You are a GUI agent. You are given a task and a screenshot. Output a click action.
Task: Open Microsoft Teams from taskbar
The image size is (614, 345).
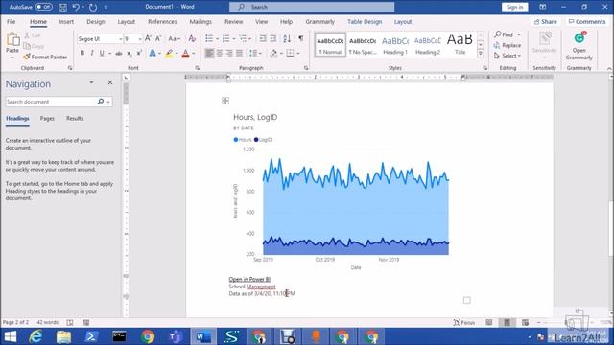coord(176,336)
